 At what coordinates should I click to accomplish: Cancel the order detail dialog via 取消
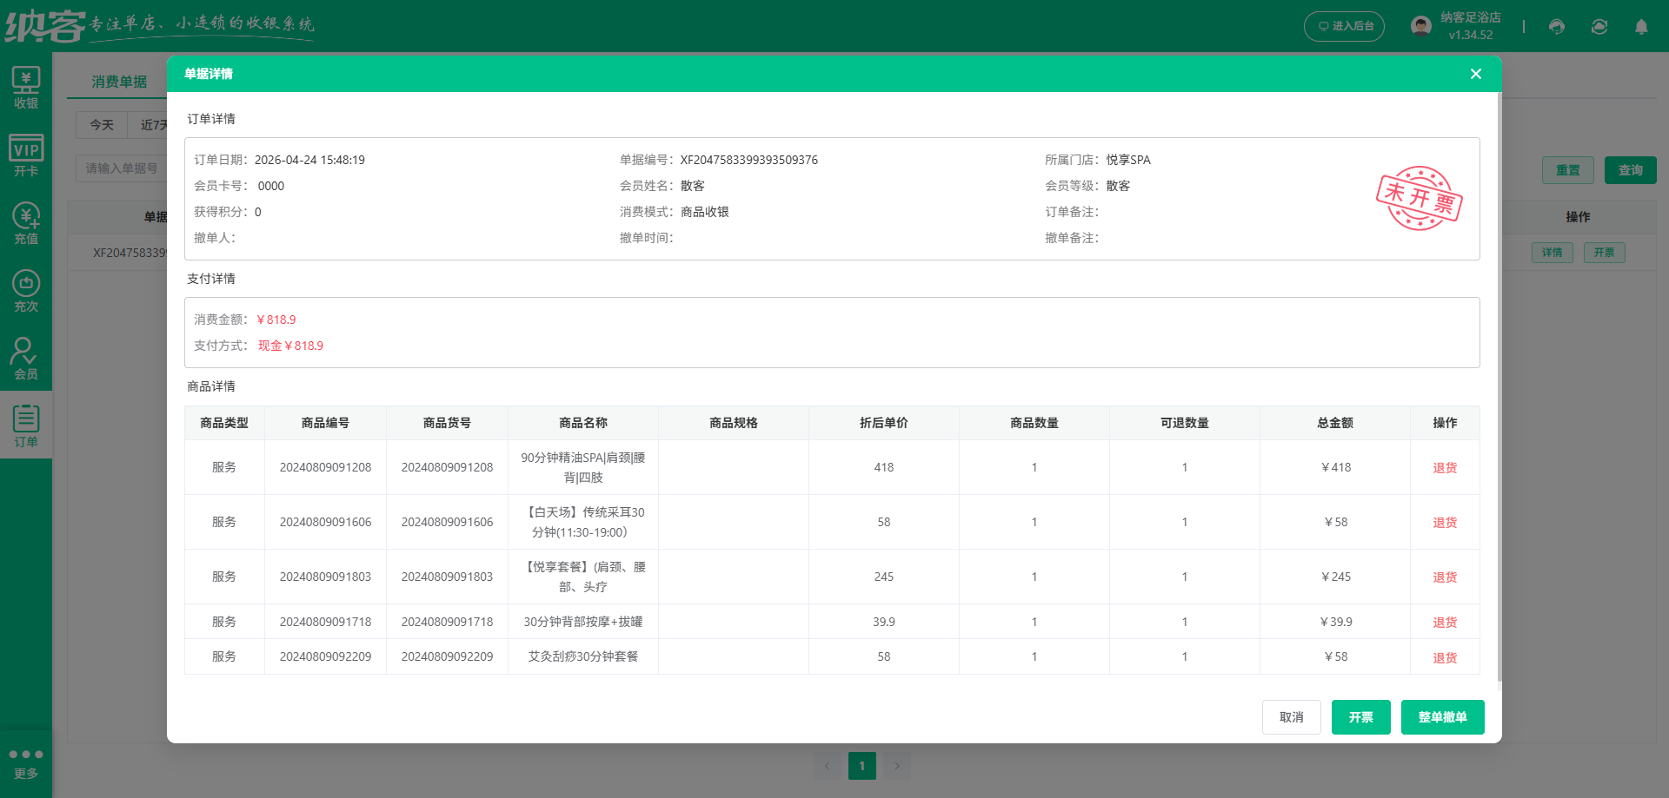1292,716
